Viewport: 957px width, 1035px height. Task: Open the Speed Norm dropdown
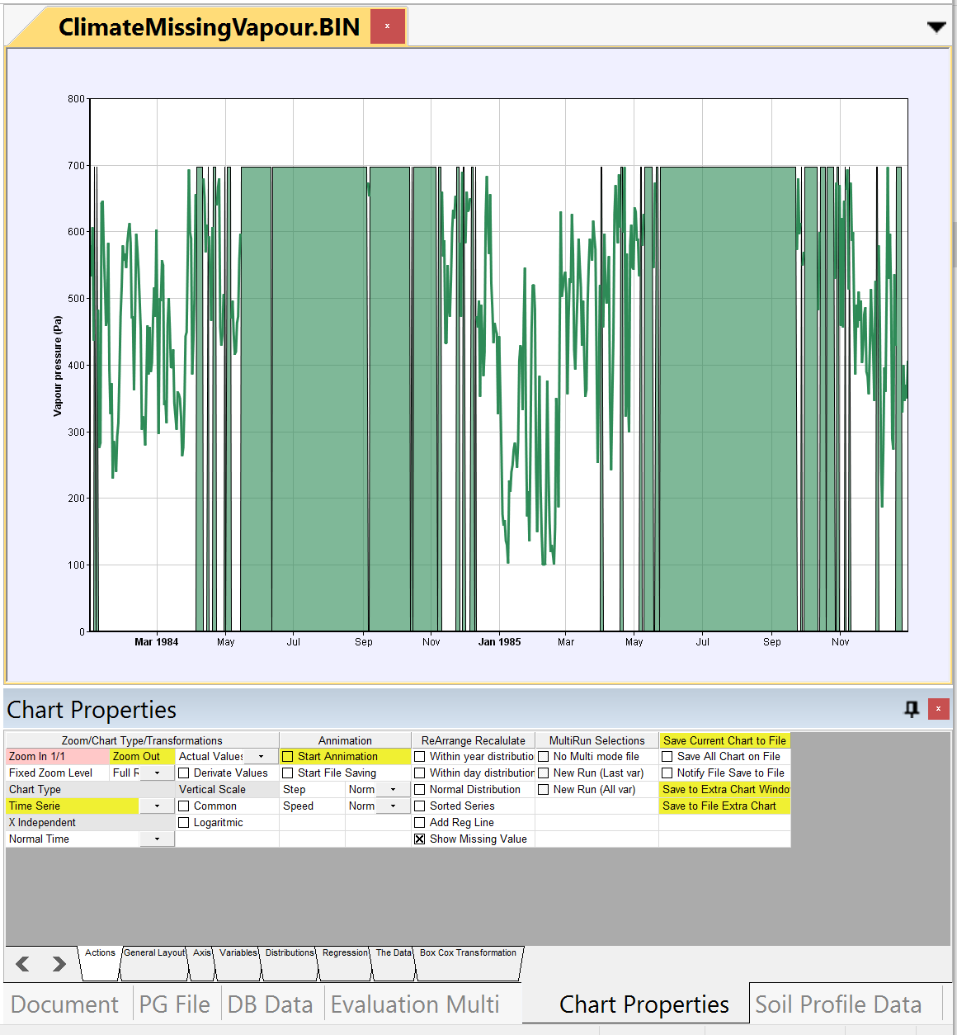[x=393, y=806]
